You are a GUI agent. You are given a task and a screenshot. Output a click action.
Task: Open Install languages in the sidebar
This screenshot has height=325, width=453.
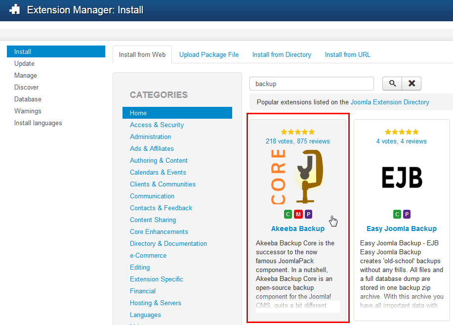(38, 123)
